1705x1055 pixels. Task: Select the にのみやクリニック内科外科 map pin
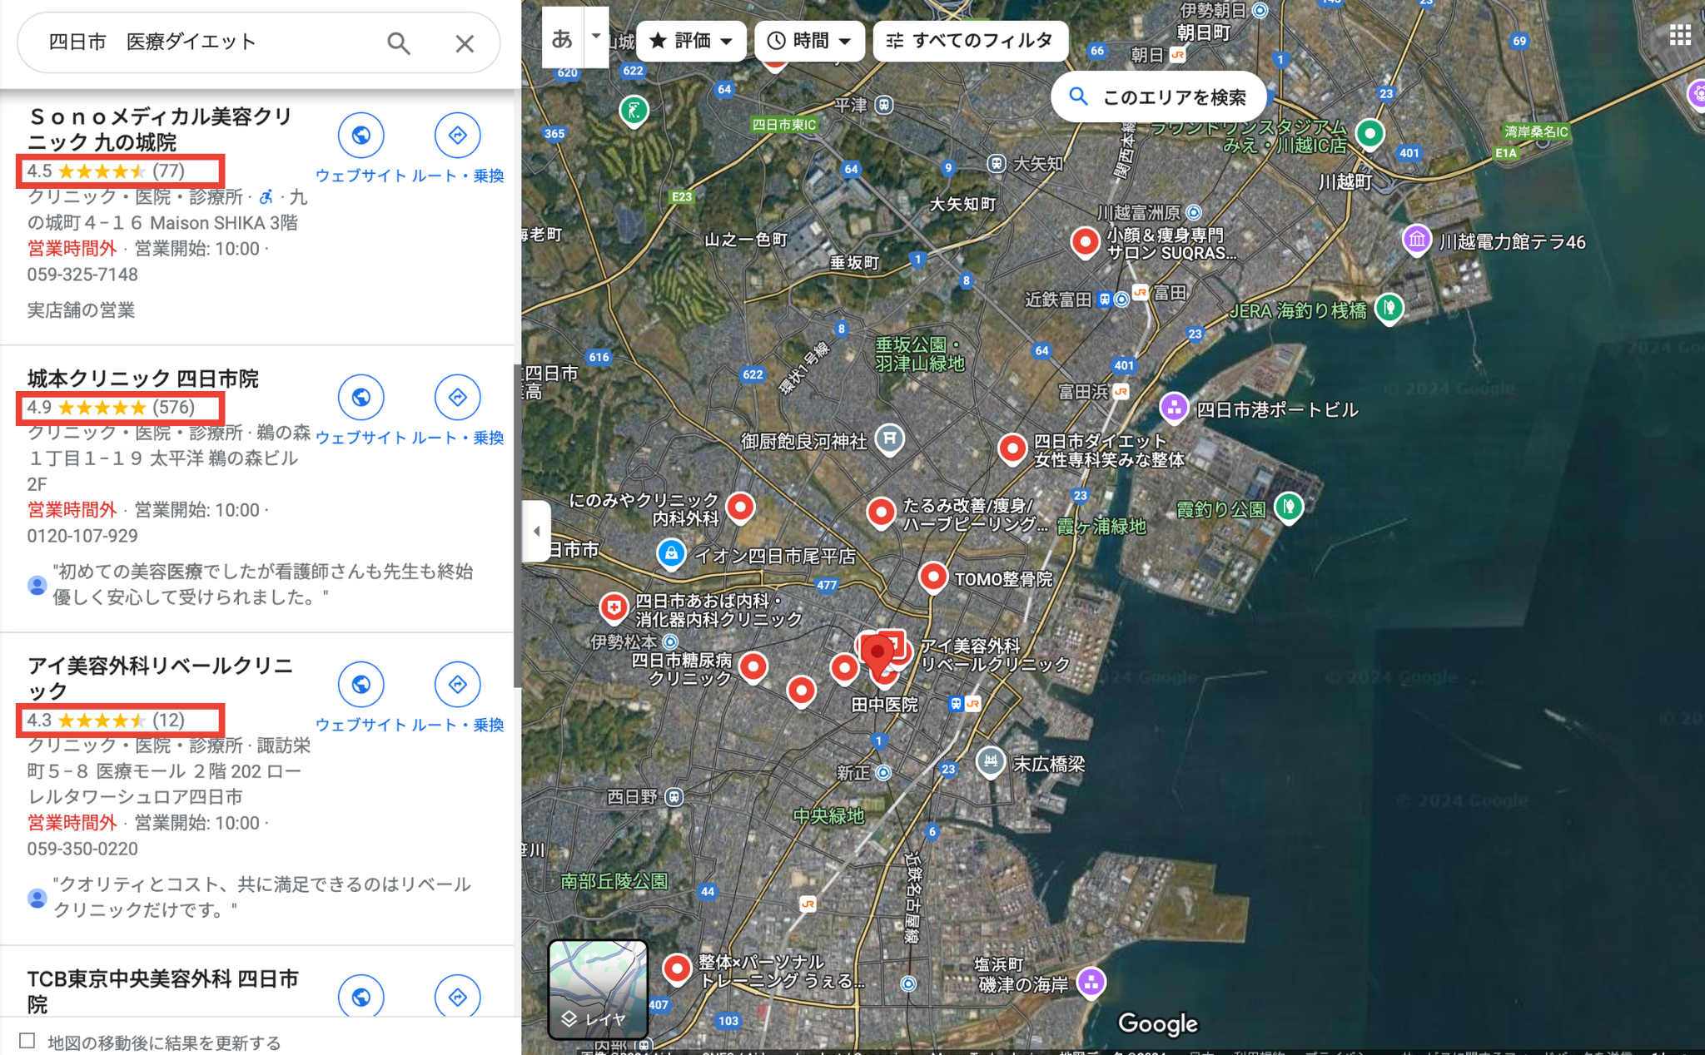tap(740, 507)
